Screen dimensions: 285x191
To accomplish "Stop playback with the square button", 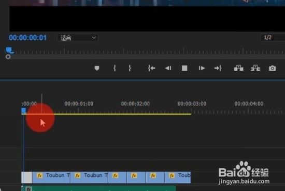I will pyautogui.click(x=184, y=68).
